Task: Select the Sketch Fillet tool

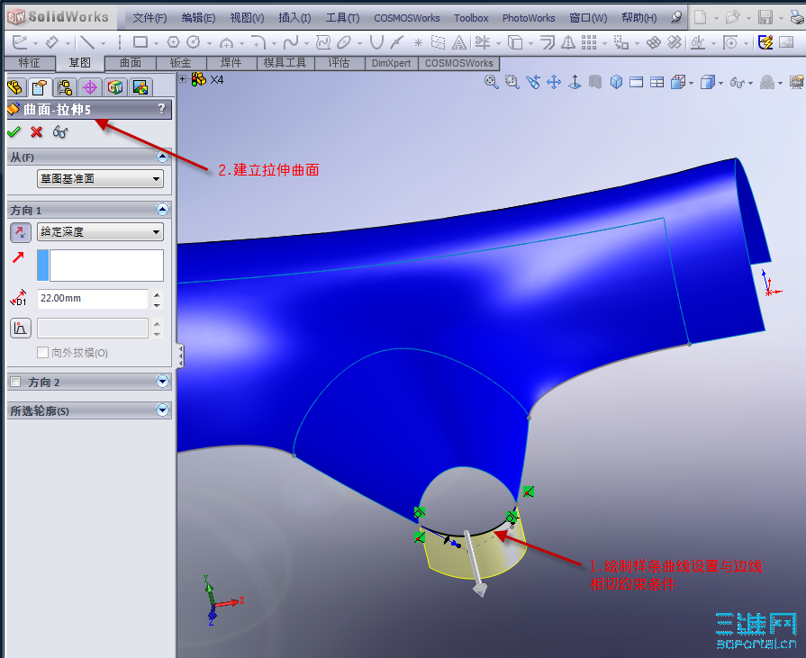Action: click(x=258, y=42)
